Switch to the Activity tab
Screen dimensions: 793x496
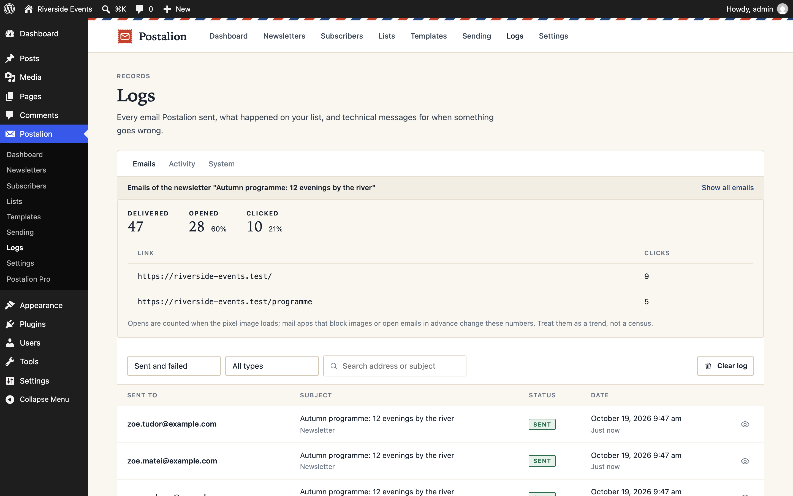click(182, 164)
